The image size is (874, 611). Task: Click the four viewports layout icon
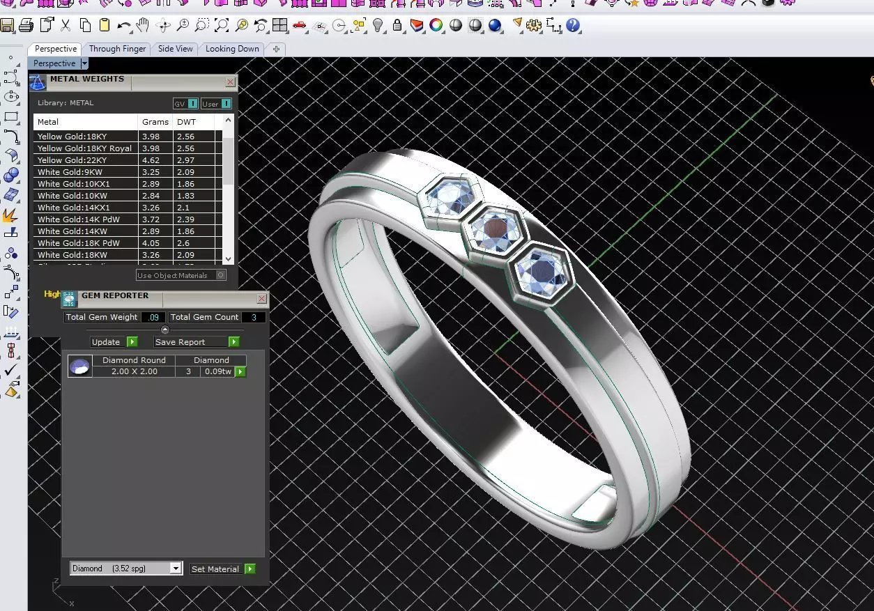(279, 26)
